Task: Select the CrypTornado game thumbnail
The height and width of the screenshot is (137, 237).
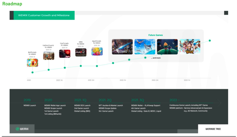Action: 65,54
